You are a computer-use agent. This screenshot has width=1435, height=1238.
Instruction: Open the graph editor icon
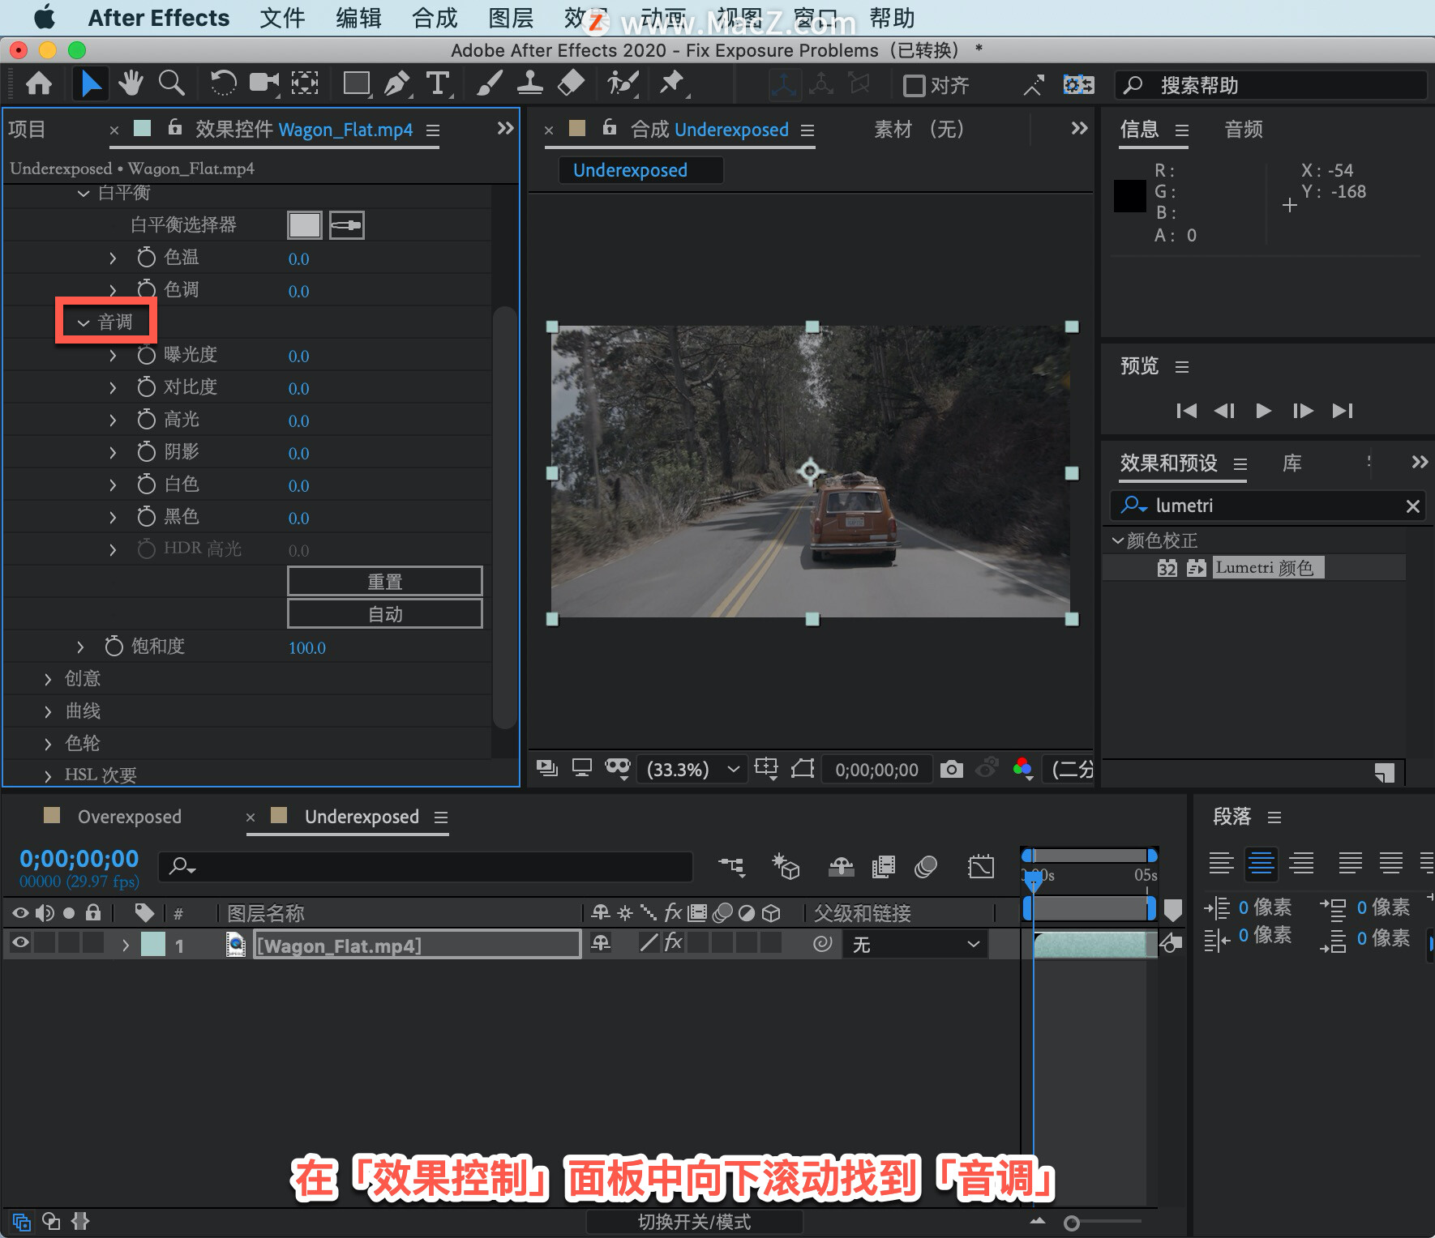pyautogui.click(x=981, y=867)
